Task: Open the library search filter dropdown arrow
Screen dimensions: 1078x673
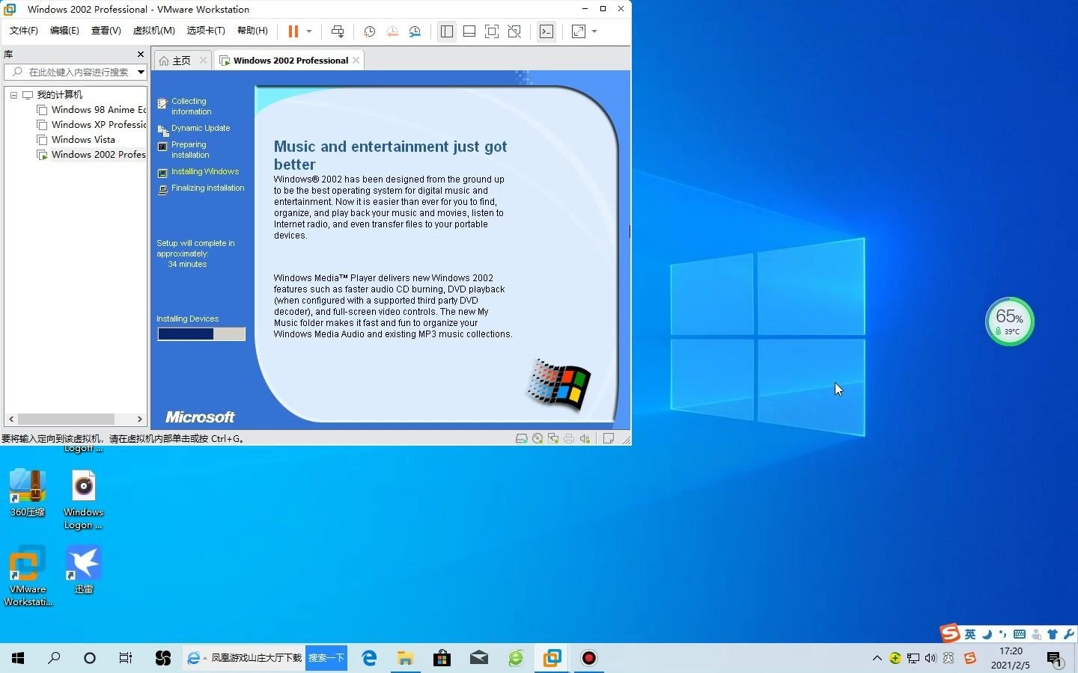Action: click(141, 72)
